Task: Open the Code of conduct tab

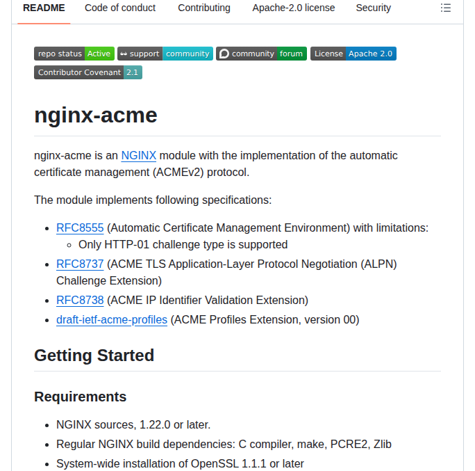Action: coord(120,8)
